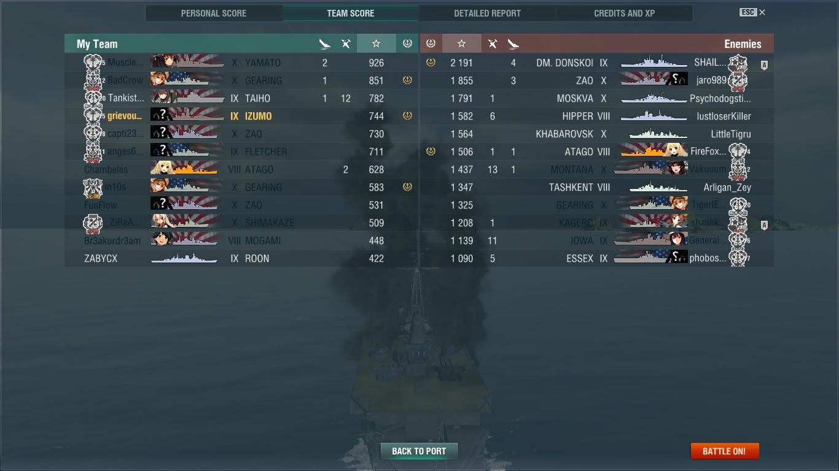
Task: Switch to the Detailed Report tab
Action: 487,13
